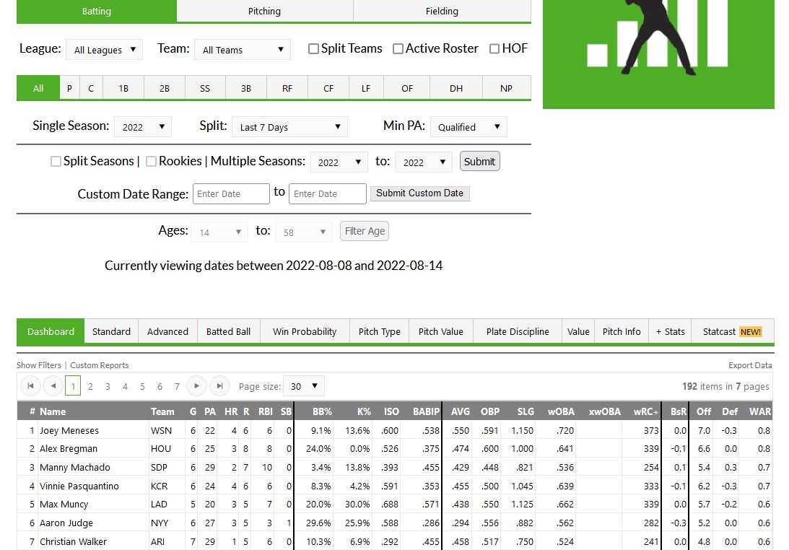Open Joey Meneses player link
789x550 pixels.
(x=69, y=431)
